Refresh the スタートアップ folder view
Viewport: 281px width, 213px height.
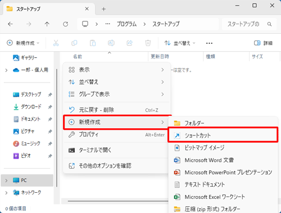pos(65,24)
